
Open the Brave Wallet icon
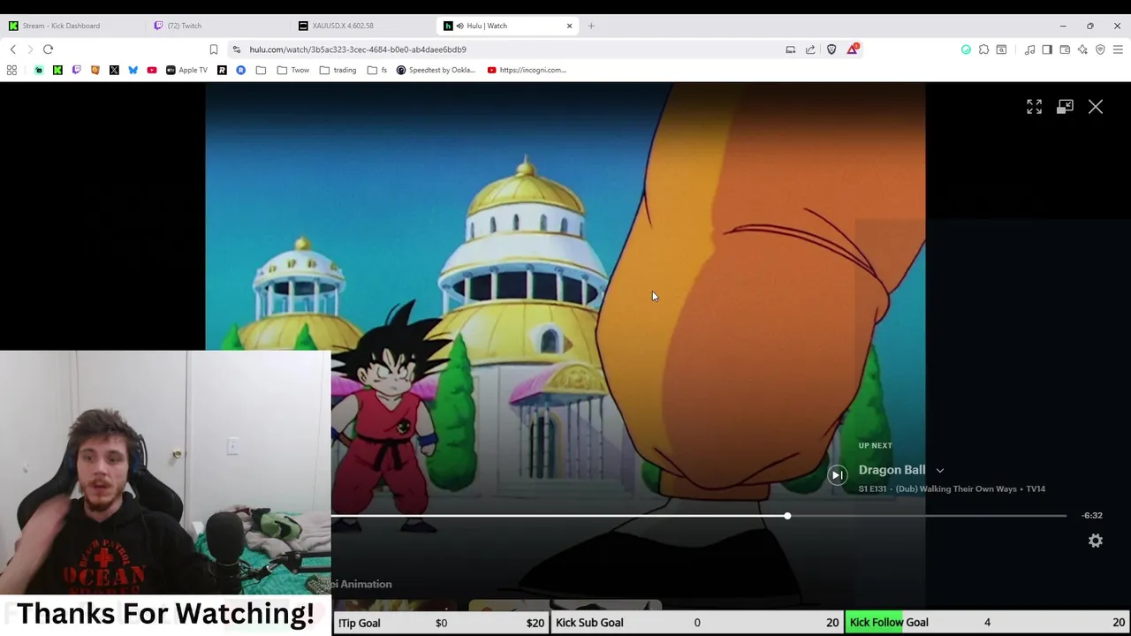tap(1065, 49)
